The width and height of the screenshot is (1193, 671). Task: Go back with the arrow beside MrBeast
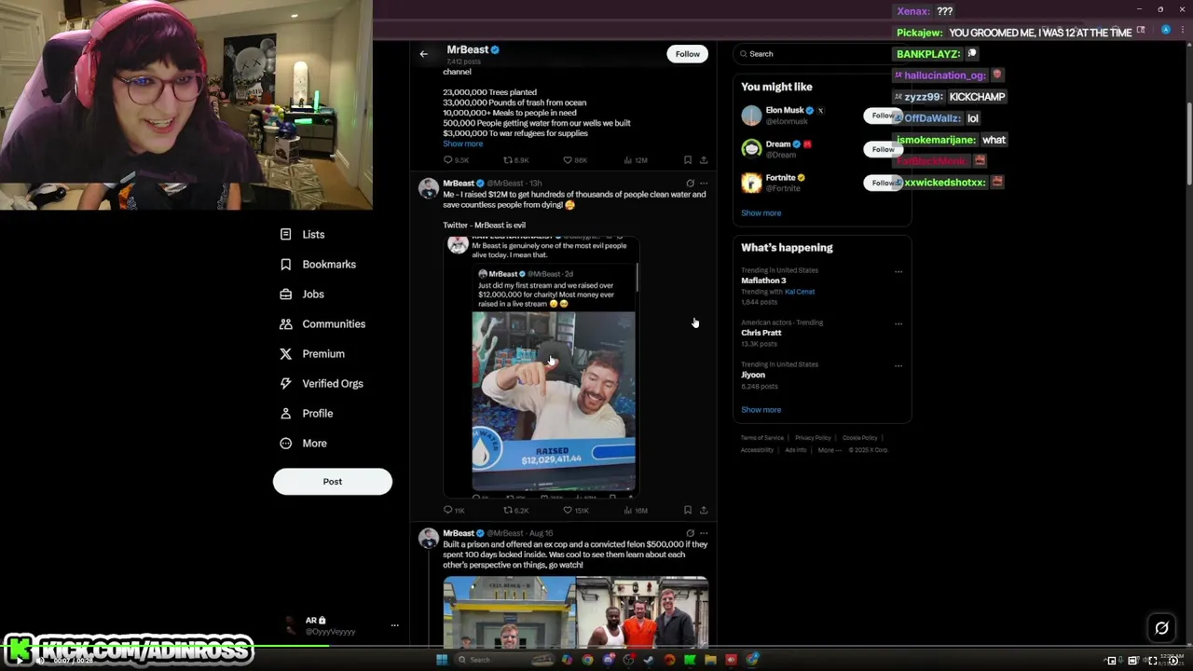pyautogui.click(x=423, y=54)
